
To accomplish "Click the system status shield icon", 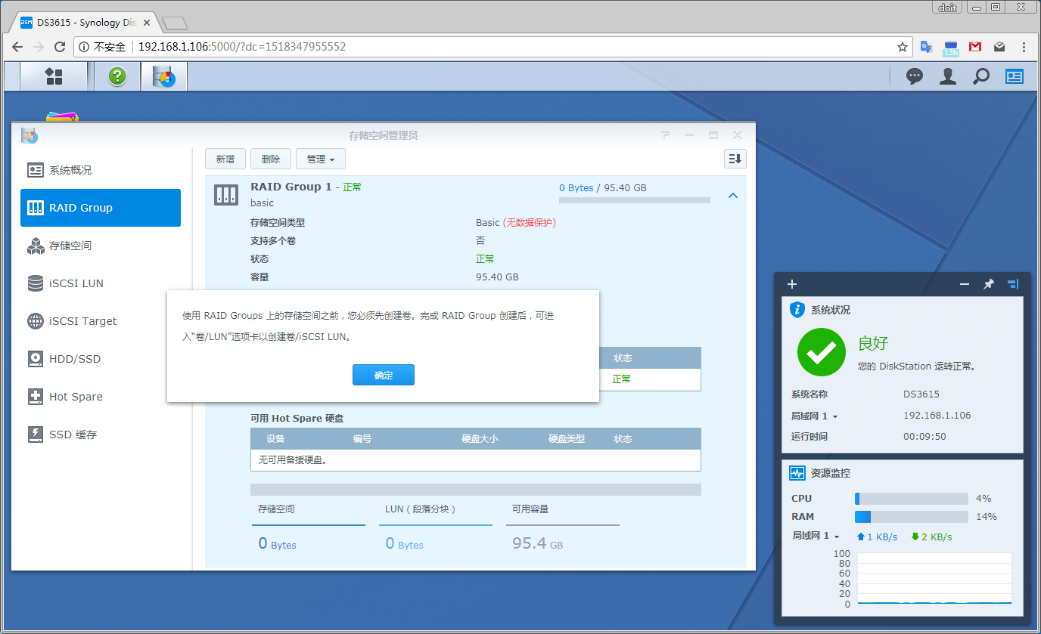I will coord(797,310).
